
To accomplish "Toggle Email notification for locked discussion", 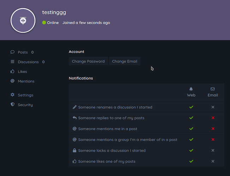I will point(213,150).
